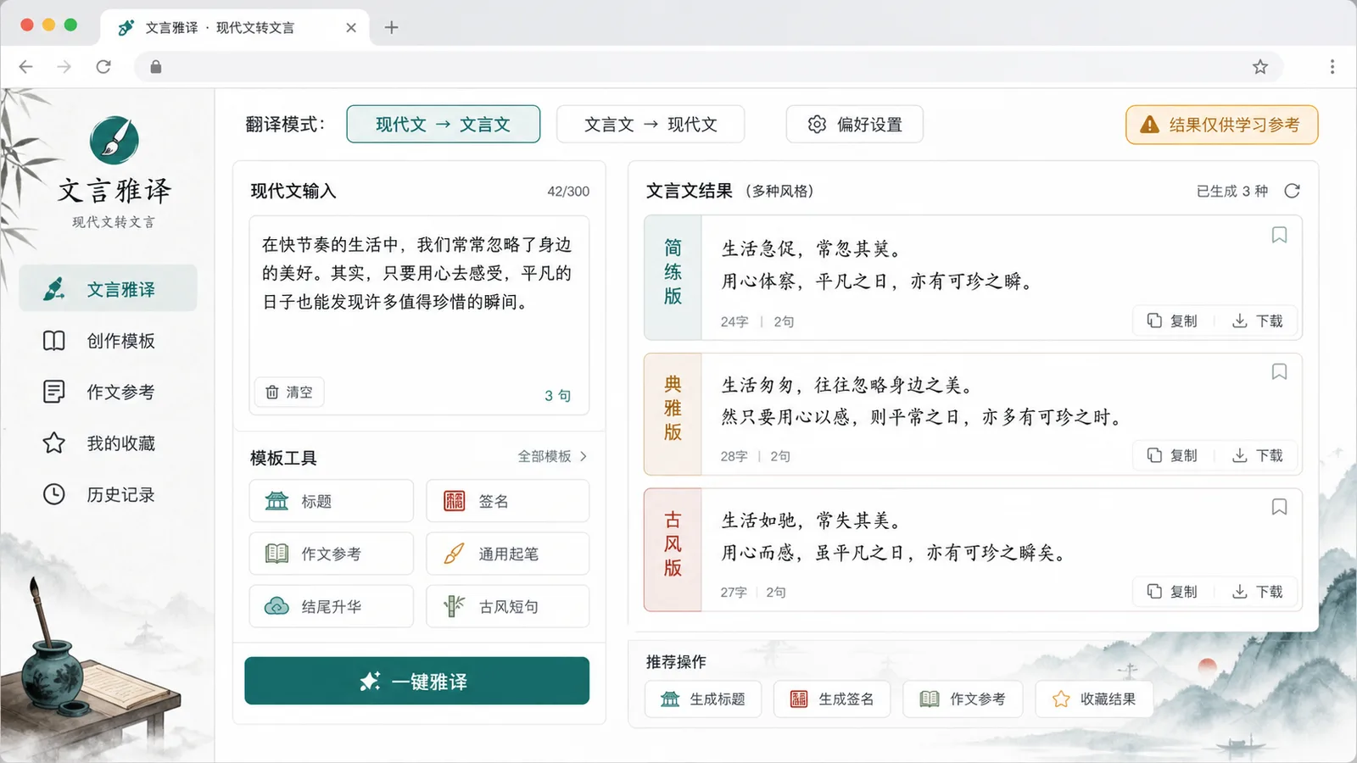This screenshot has width=1357, height=763.
Task: Select 现代文 → 文言文 translation mode
Action: (443, 125)
